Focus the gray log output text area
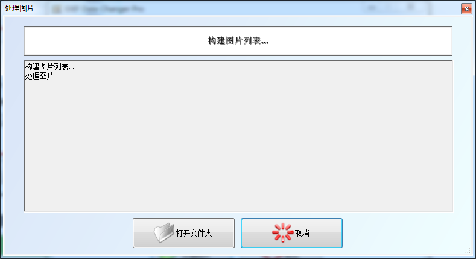Viewport: 476px width, 259px height. point(238,136)
